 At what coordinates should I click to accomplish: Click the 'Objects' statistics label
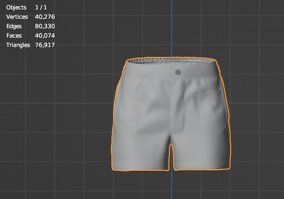point(16,8)
